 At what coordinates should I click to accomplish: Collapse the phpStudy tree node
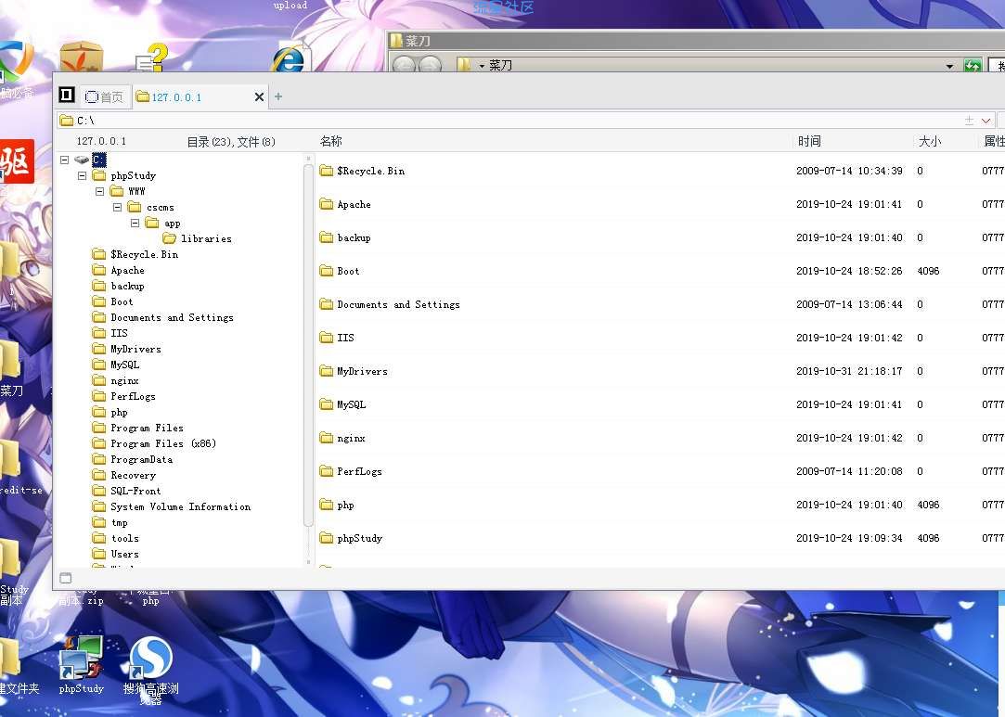(x=82, y=175)
